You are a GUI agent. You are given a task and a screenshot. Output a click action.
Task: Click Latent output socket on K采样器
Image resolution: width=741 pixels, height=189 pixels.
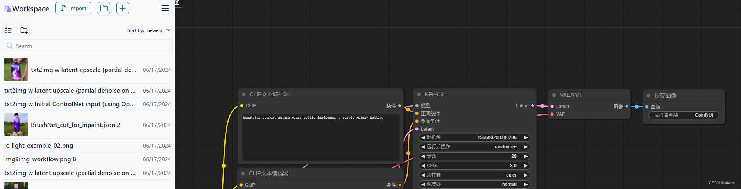pos(533,106)
